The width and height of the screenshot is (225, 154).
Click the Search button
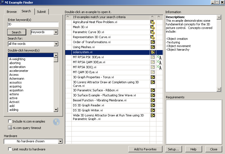(16, 32)
